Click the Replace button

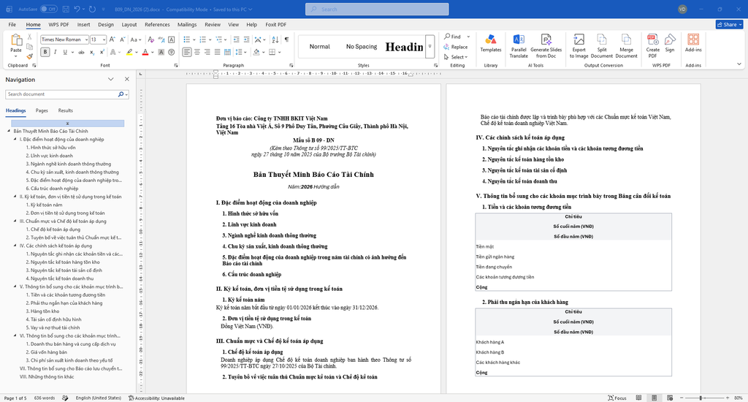pos(455,47)
